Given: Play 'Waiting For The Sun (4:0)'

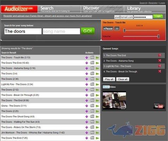Looking at the screenshot, I should [x=97, y=122].
